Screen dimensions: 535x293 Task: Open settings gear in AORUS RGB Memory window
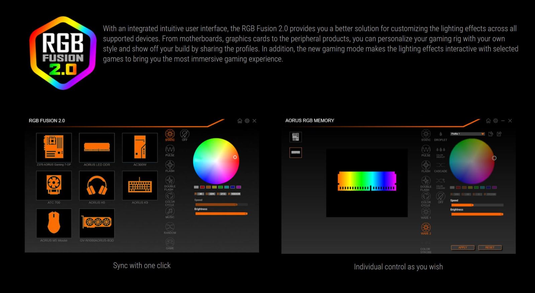pos(496,121)
